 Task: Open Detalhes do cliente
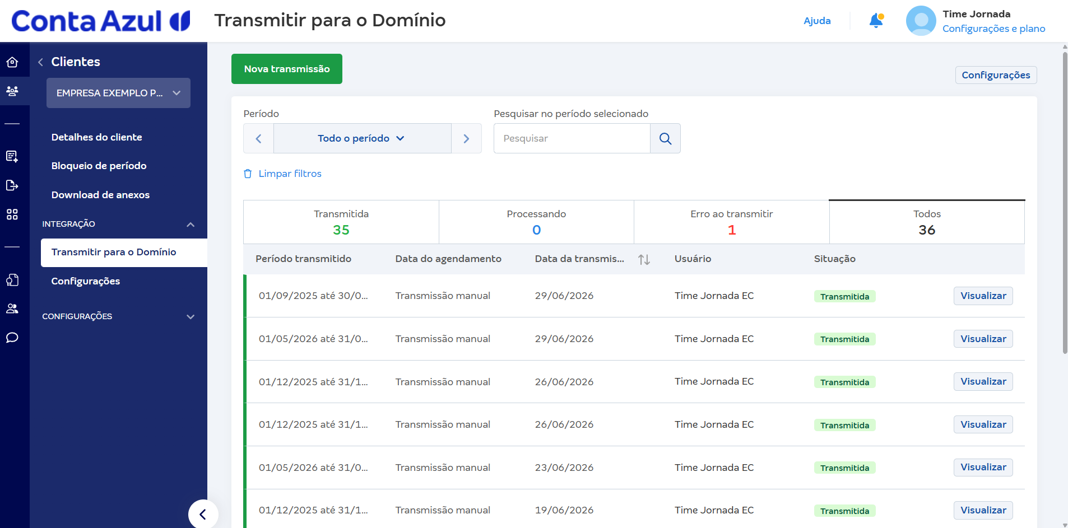tap(96, 137)
